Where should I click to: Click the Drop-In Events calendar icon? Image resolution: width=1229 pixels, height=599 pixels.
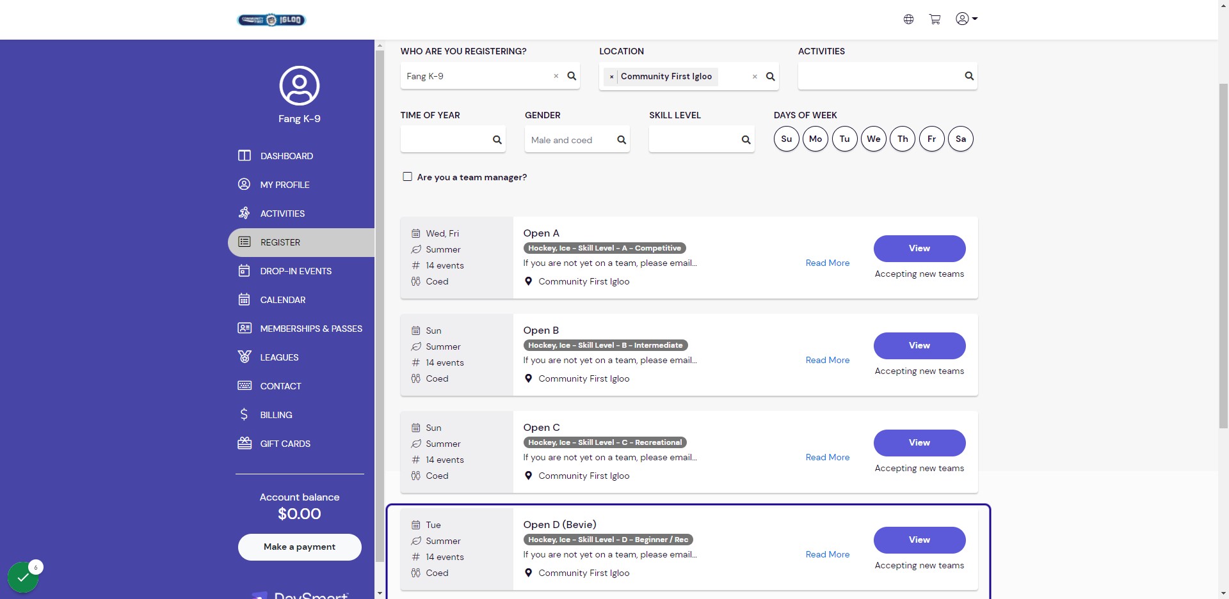tap(244, 270)
